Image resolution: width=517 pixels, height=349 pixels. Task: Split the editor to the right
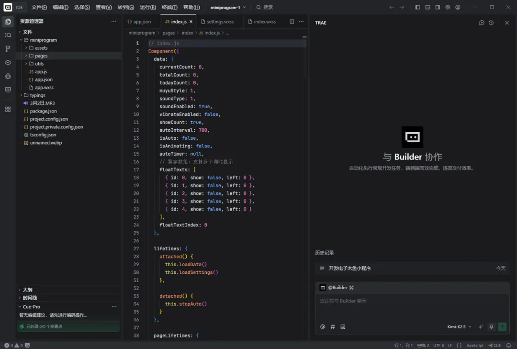point(292,22)
